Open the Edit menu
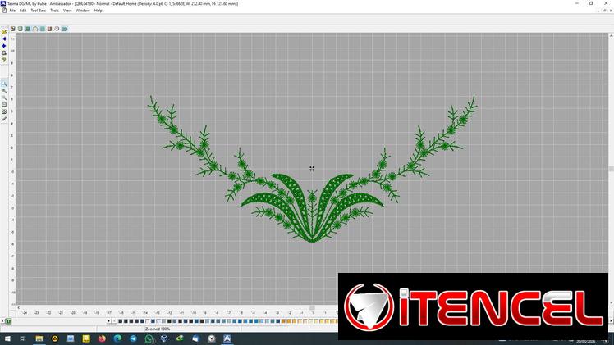 click(x=23, y=11)
